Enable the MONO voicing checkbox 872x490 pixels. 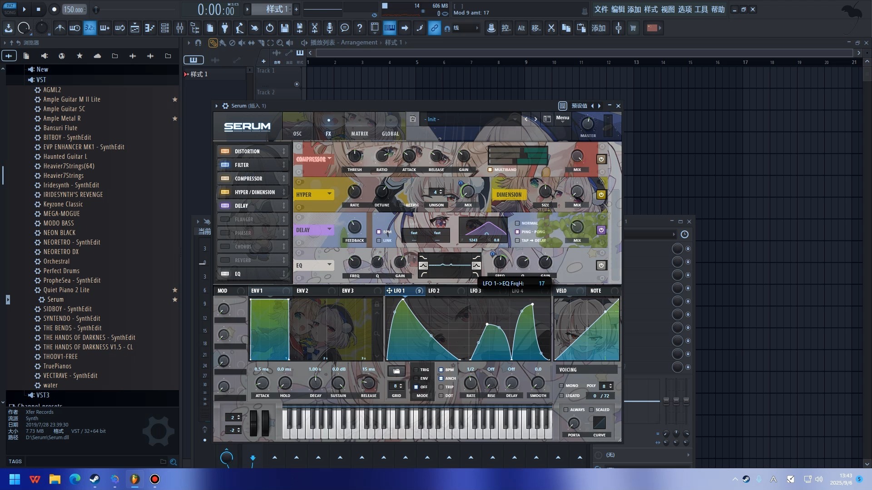tap(561, 386)
